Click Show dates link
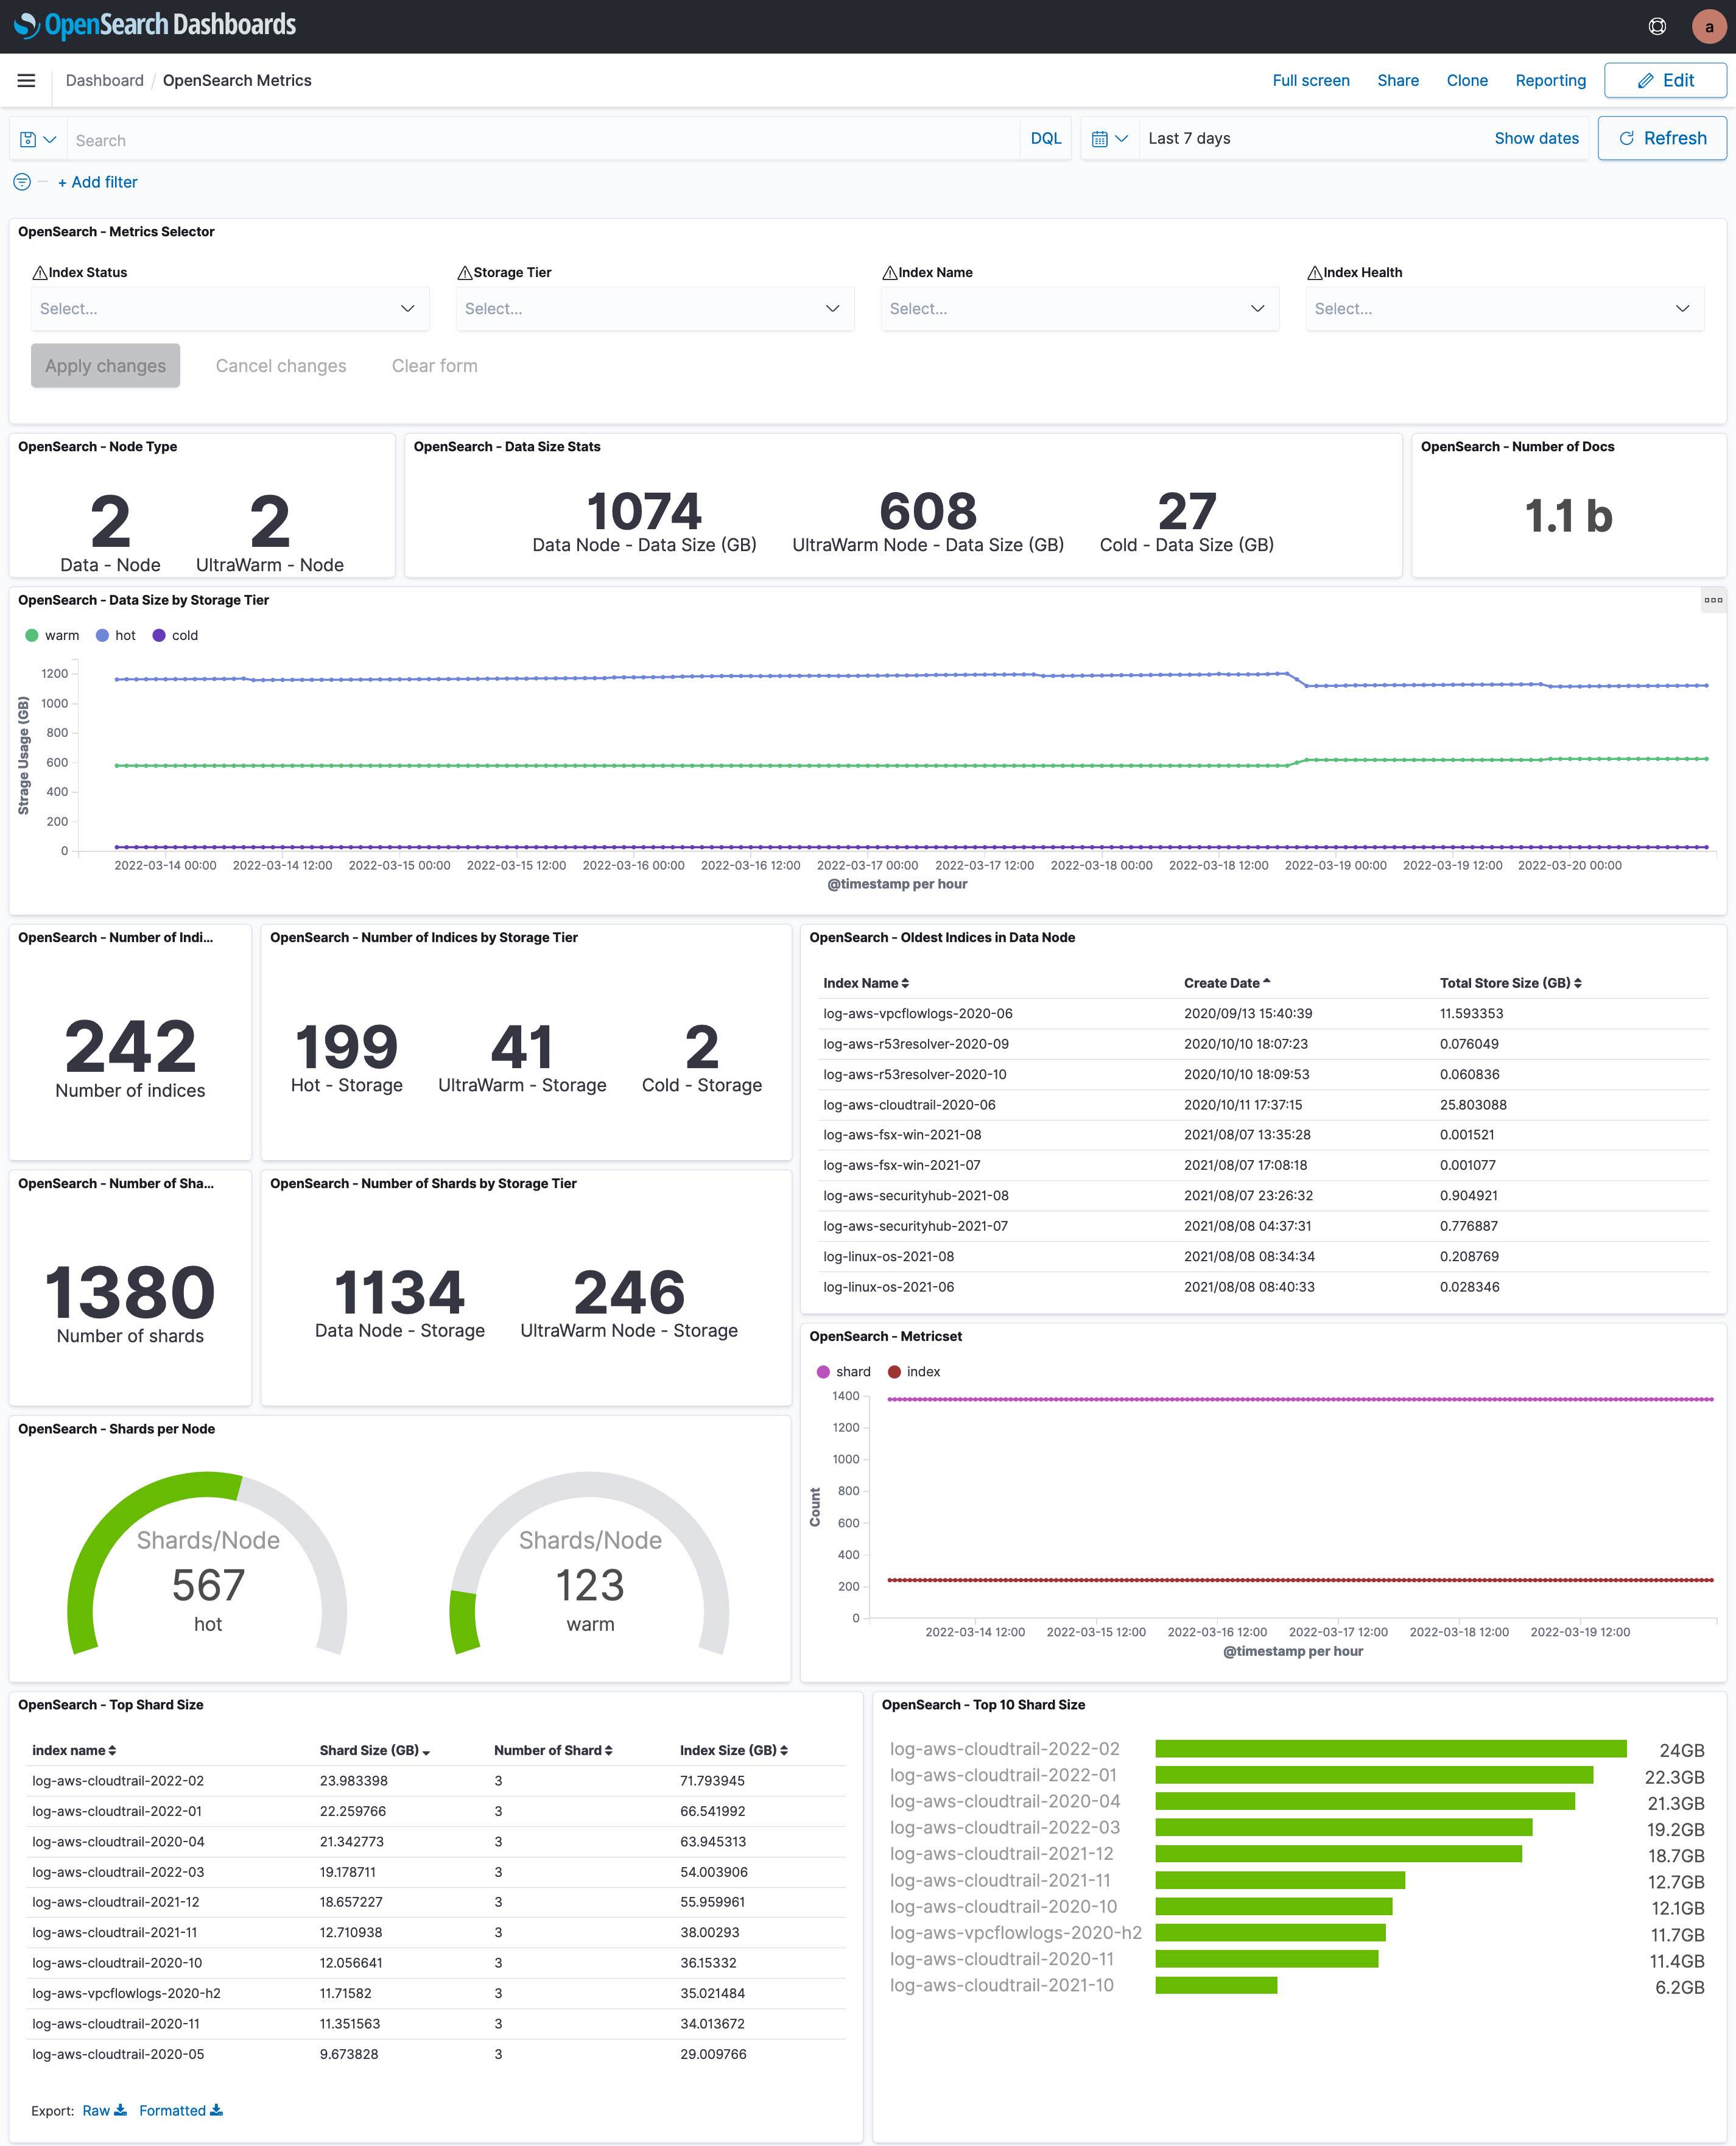The image size is (1736, 2146). (x=1536, y=138)
